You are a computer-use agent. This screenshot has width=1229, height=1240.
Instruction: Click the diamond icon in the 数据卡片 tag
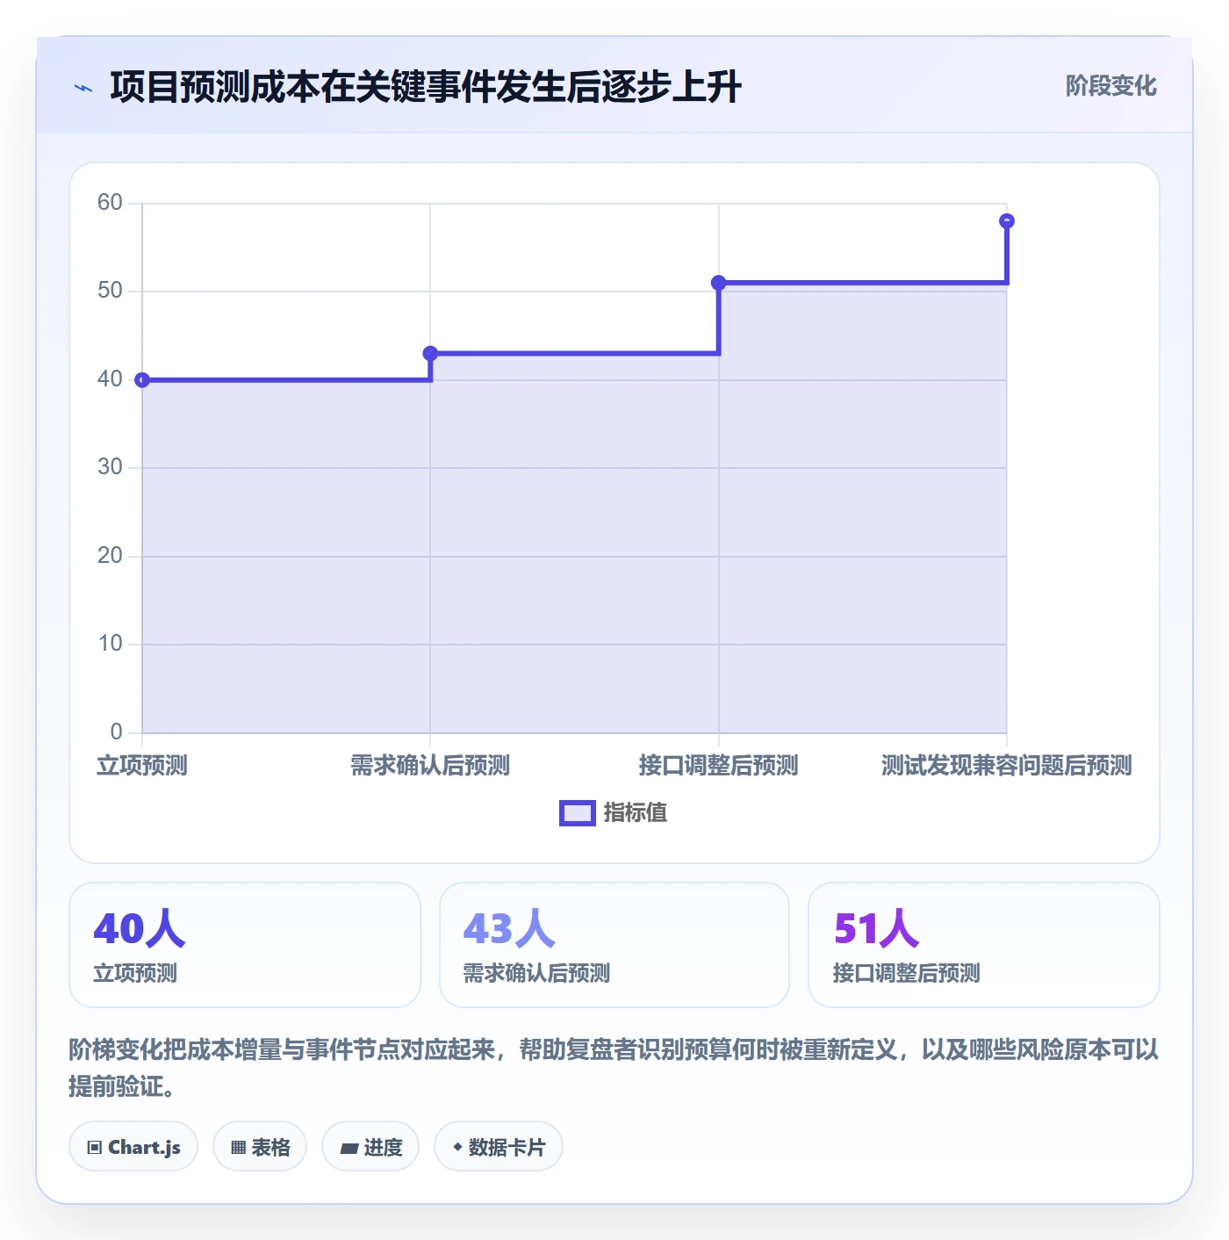pos(457,1147)
